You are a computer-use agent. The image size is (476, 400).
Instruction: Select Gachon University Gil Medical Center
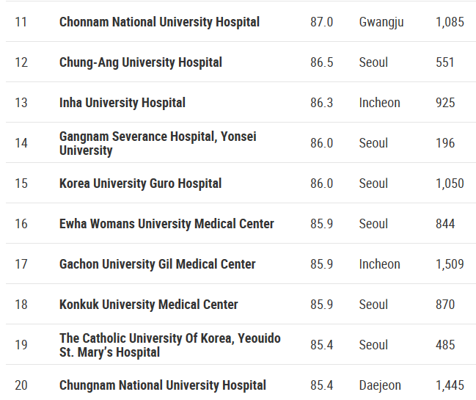(157, 264)
